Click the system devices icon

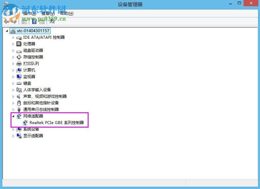(19, 129)
